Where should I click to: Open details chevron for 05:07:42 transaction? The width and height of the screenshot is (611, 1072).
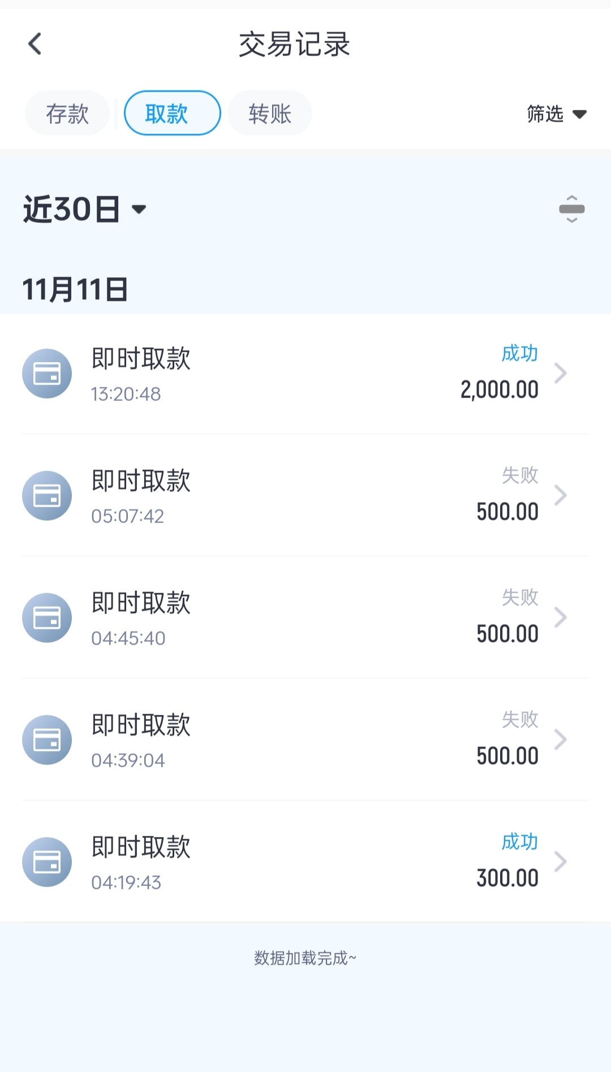coord(560,496)
